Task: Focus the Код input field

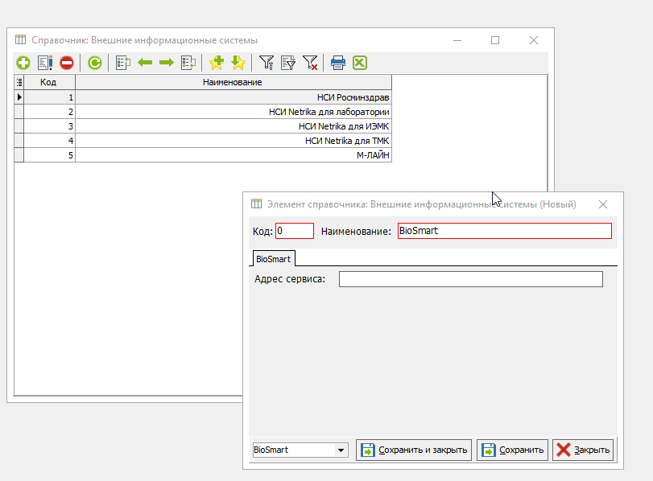Action: pos(295,231)
